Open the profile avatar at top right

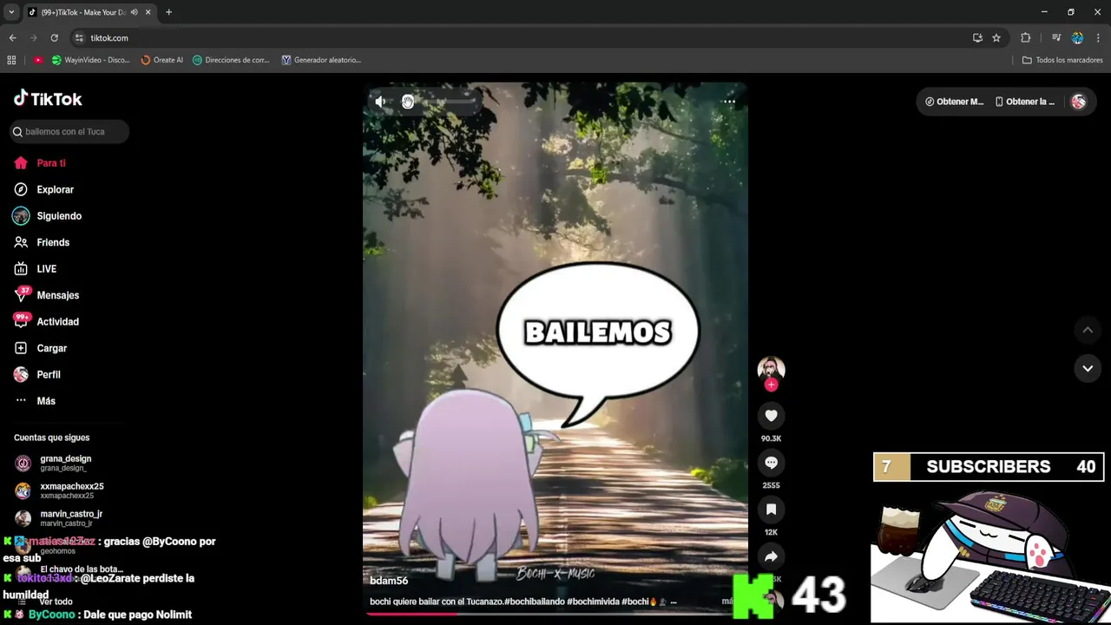coord(1079,102)
